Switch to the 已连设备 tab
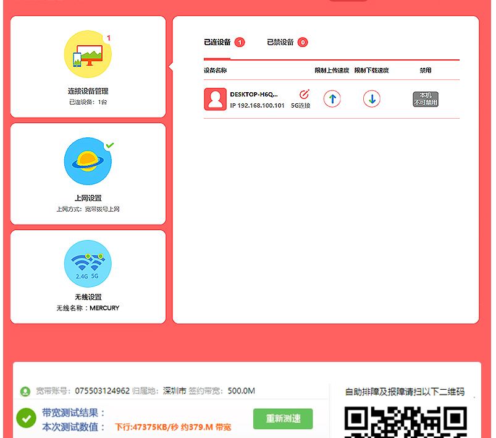 click(x=217, y=42)
